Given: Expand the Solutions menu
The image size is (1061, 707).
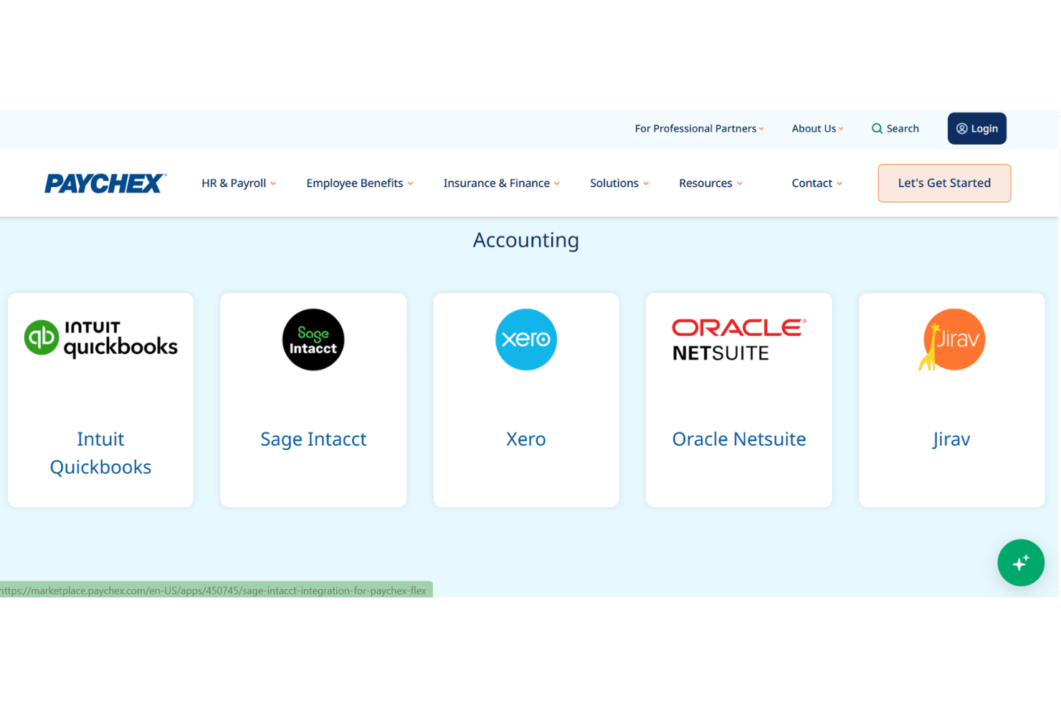Looking at the screenshot, I should (x=619, y=183).
